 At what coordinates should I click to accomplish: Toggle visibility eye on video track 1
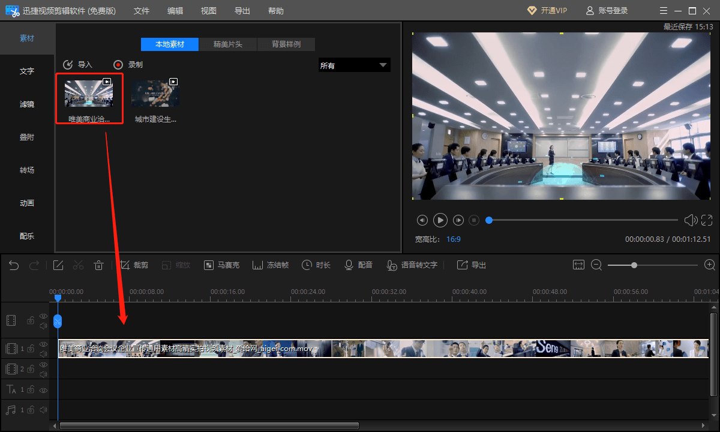(43, 344)
